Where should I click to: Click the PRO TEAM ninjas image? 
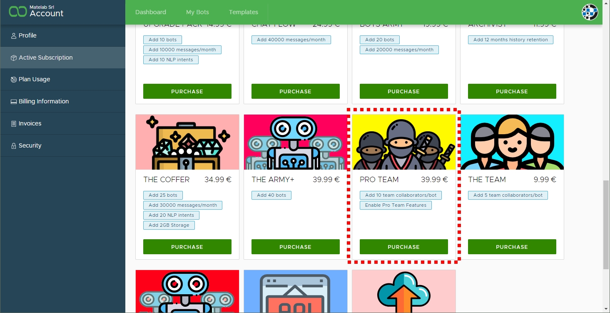[404, 142]
